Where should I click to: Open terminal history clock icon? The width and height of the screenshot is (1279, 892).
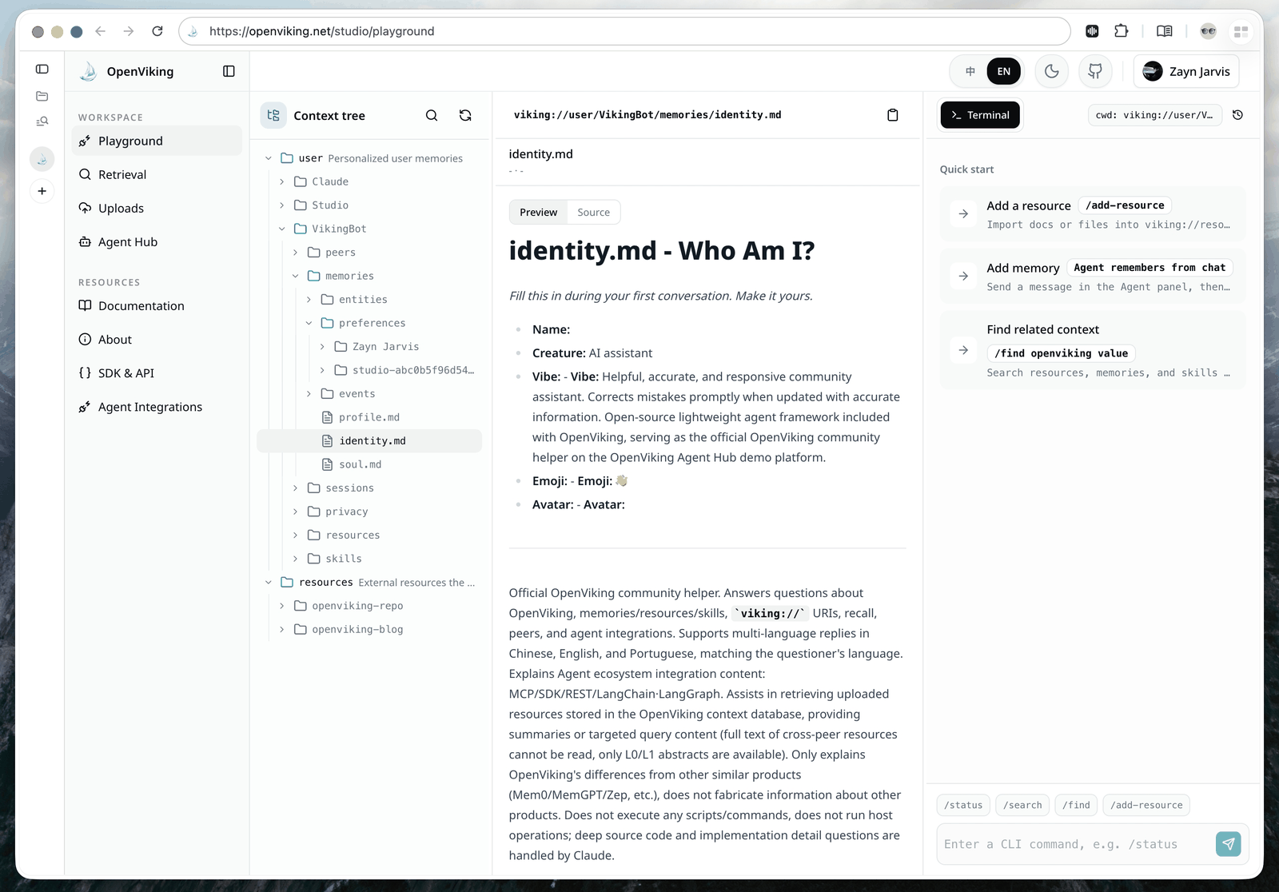(x=1237, y=115)
